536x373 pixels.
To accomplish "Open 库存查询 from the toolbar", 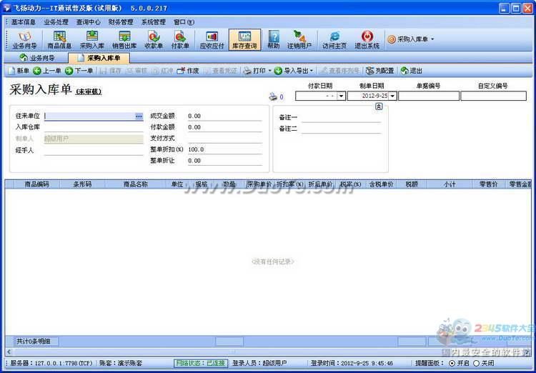I will (244, 39).
